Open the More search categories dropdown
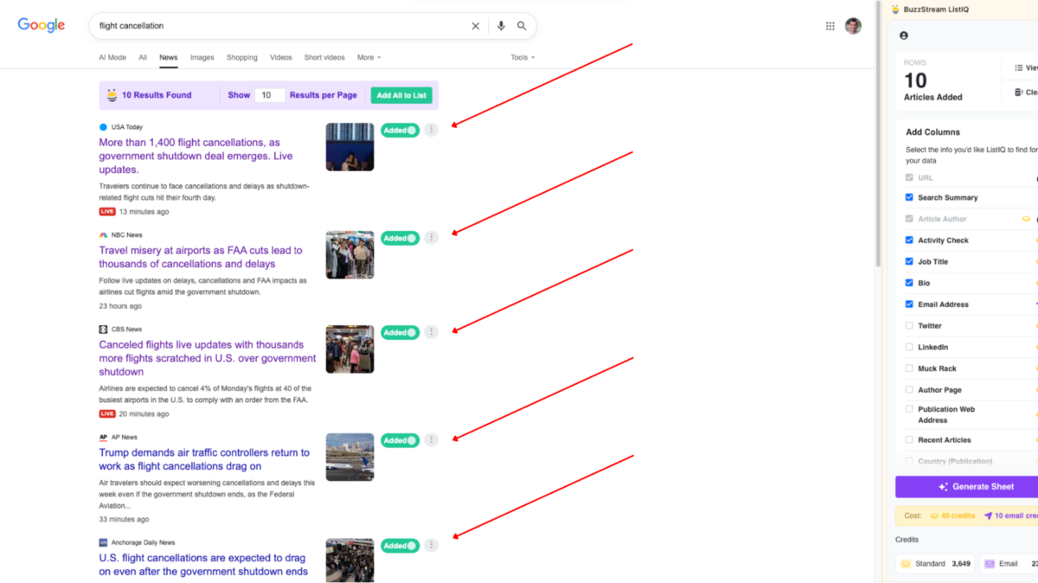The image size is (1038, 583). click(368, 57)
